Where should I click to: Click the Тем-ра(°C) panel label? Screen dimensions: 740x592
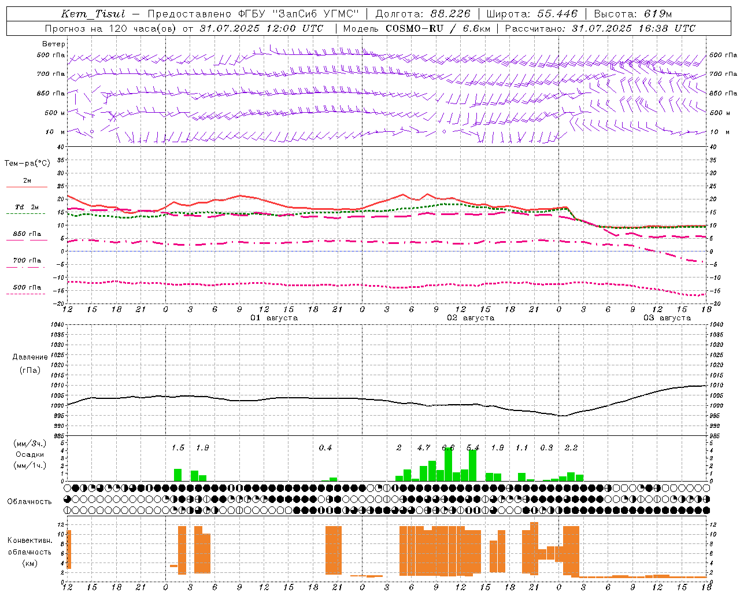point(27,164)
